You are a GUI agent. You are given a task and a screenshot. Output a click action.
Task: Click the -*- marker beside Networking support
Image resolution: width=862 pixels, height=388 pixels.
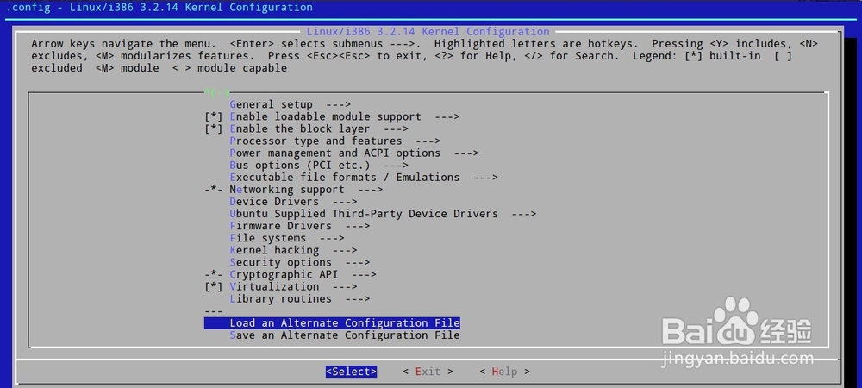[214, 189]
